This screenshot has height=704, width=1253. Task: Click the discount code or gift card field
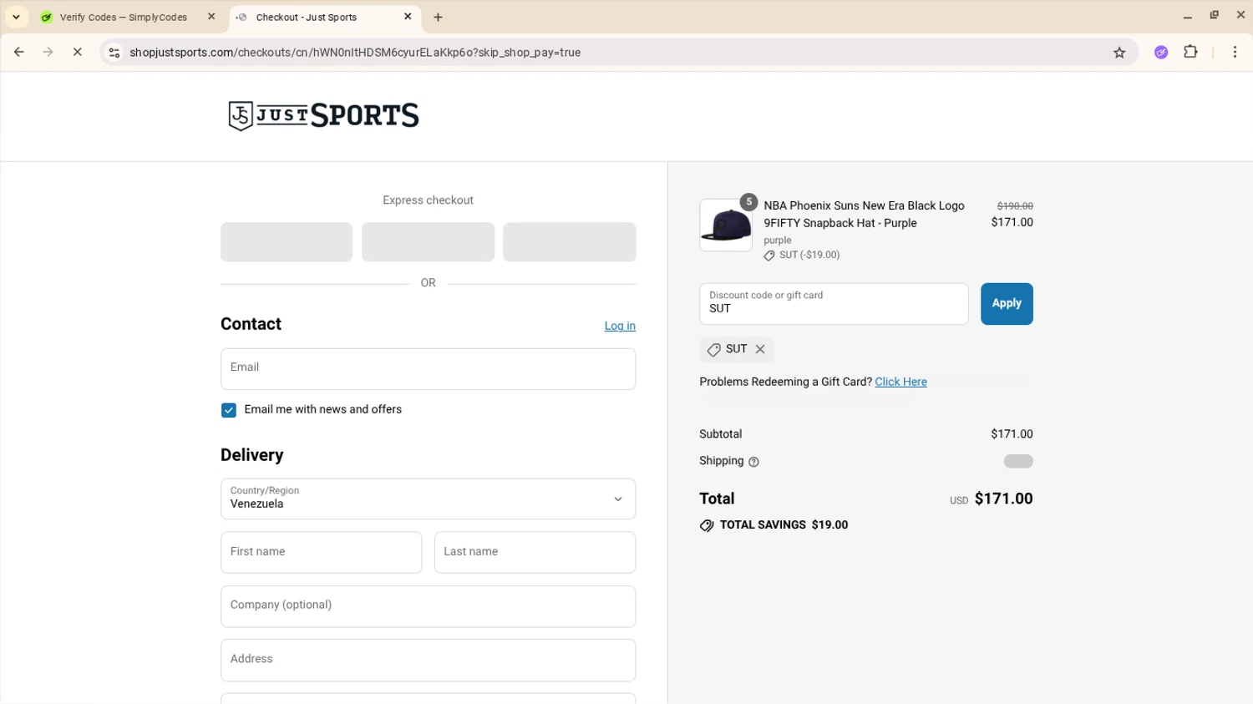tap(834, 304)
